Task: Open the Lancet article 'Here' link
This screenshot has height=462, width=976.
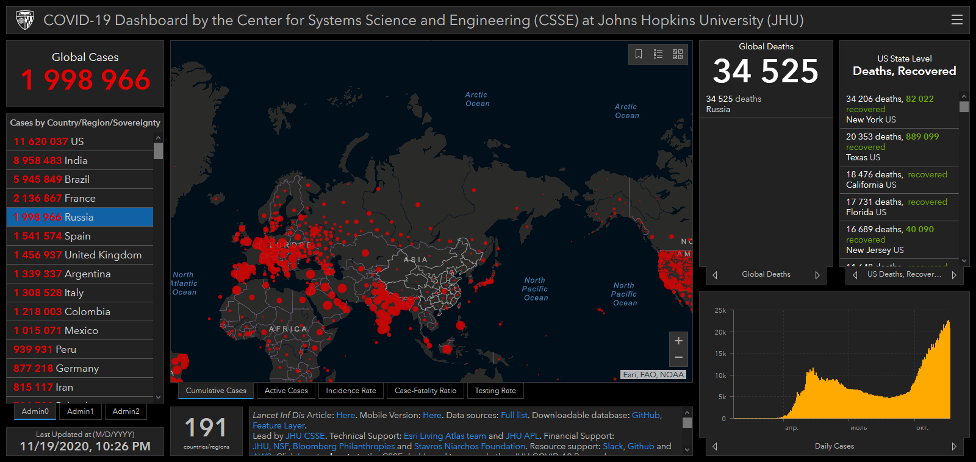Action: point(346,415)
